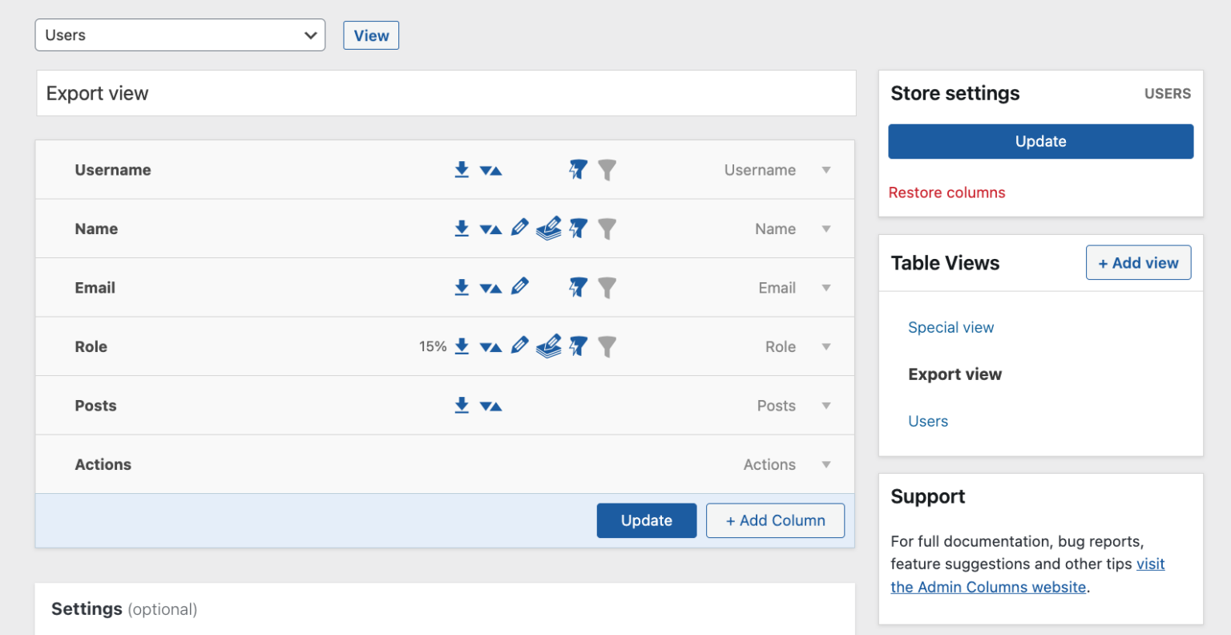This screenshot has width=1231, height=635.
Task: Click bulk editing icon for the Name column
Action: (549, 229)
